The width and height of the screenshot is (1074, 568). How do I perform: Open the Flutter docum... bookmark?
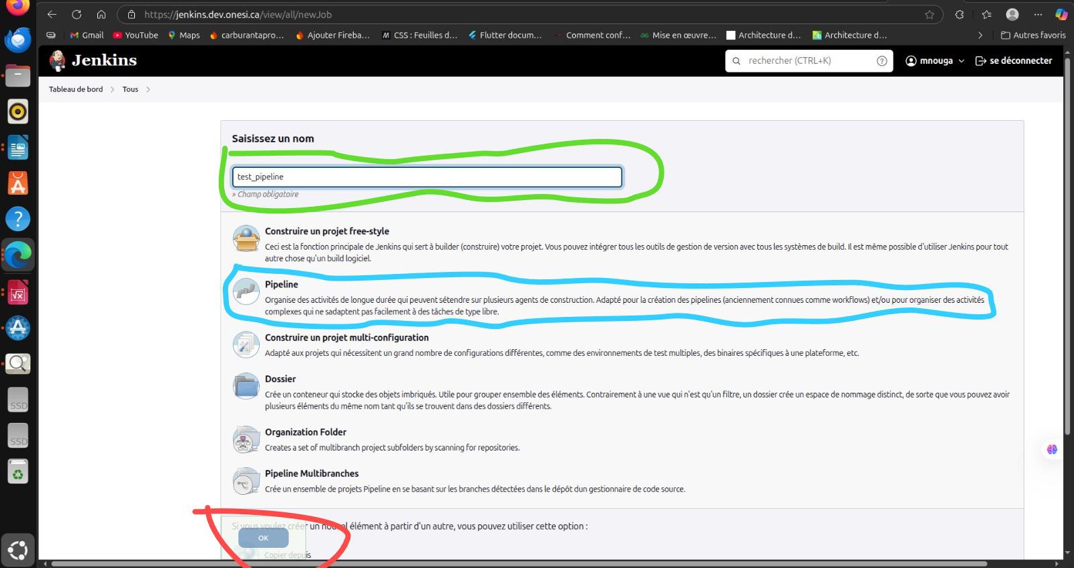505,35
